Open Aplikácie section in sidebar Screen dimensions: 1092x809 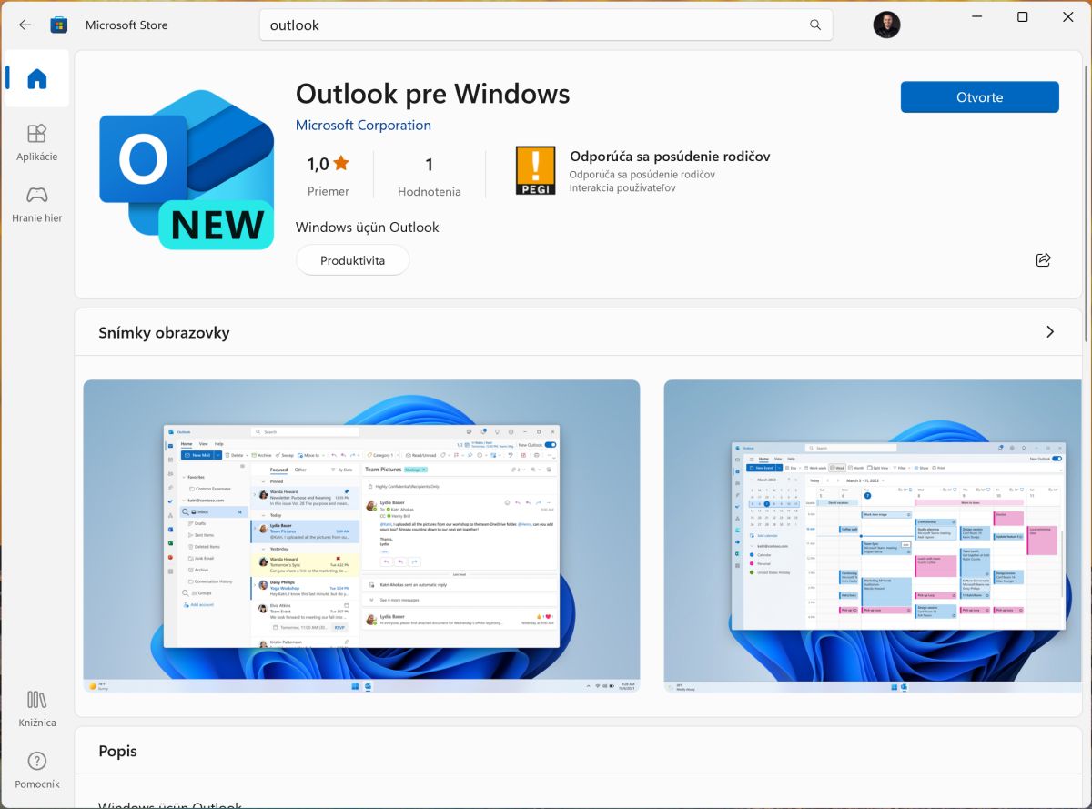36,143
